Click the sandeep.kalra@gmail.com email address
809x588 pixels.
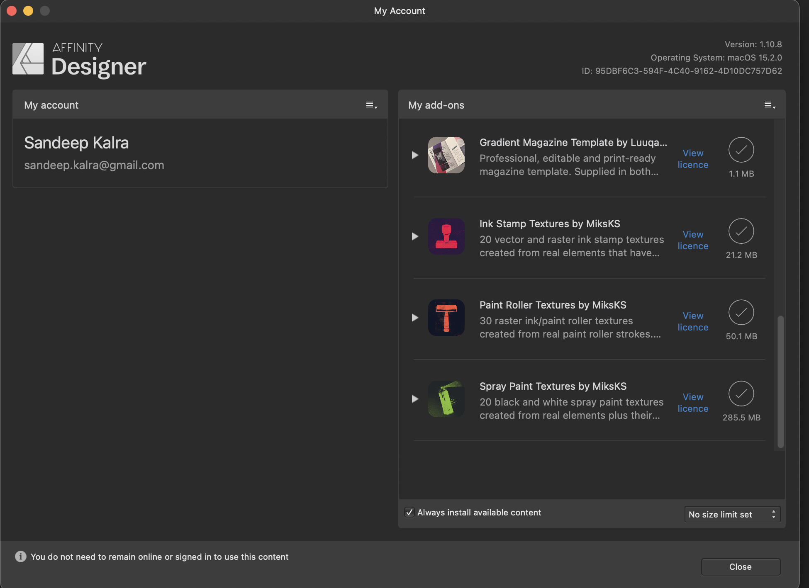click(x=94, y=165)
